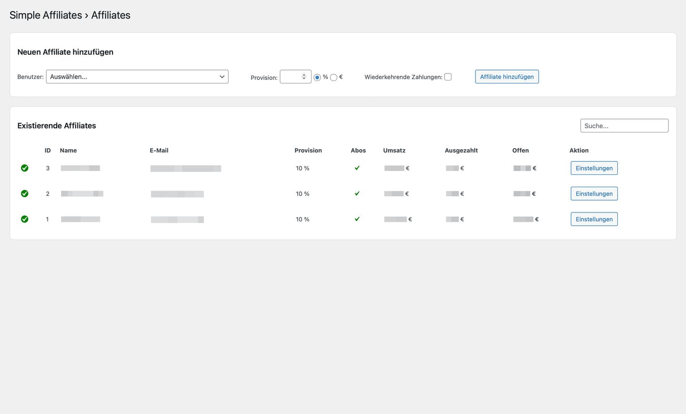The height and width of the screenshot is (414, 686).
Task: Open Einstellungen for affiliate ID 2
Action: (x=594, y=193)
